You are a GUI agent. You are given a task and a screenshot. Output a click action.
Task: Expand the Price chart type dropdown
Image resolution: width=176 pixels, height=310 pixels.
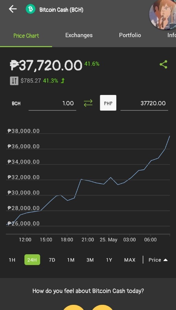pyautogui.click(x=158, y=260)
